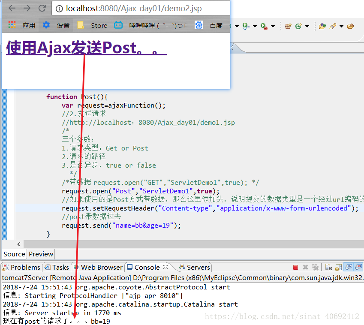
Task: Click the request.setRequestHeader code line
Action: [210, 208]
